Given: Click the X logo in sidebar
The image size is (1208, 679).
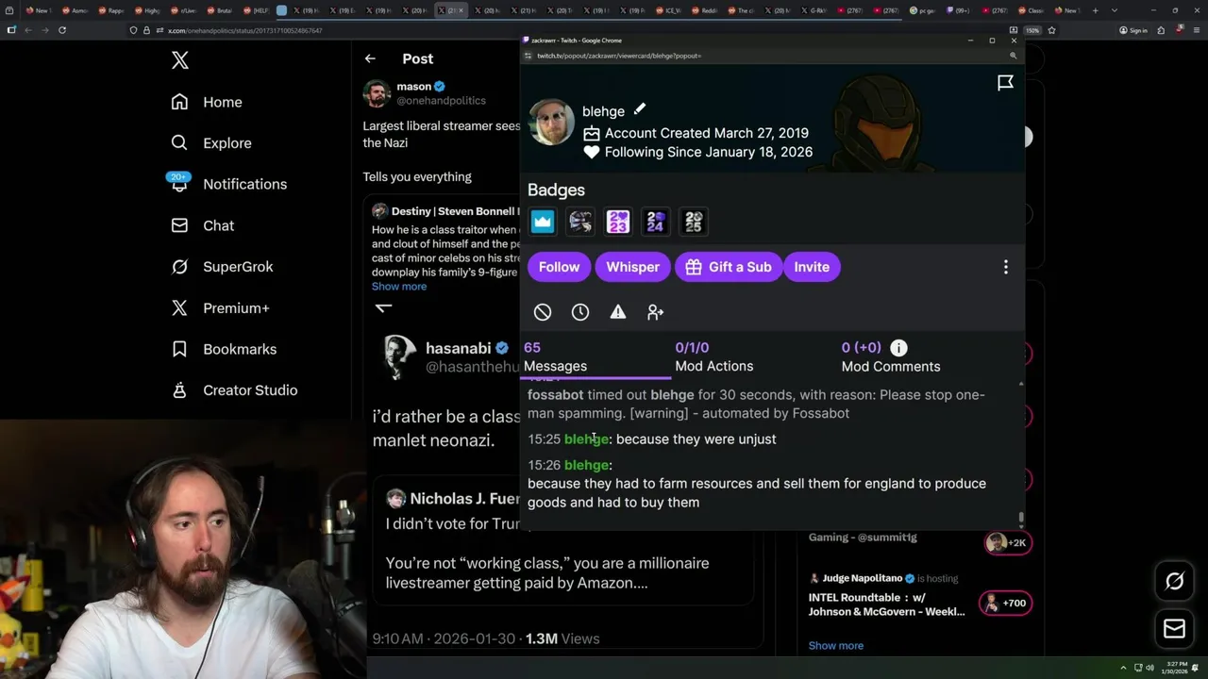Looking at the screenshot, I should [180, 61].
